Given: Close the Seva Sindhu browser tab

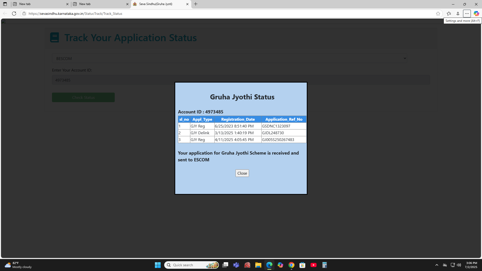Looking at the screenshot, I should pos(187,4).
